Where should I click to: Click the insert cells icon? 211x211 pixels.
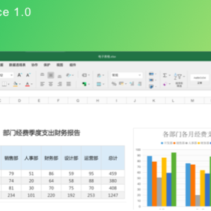click(x=151, y=74)
